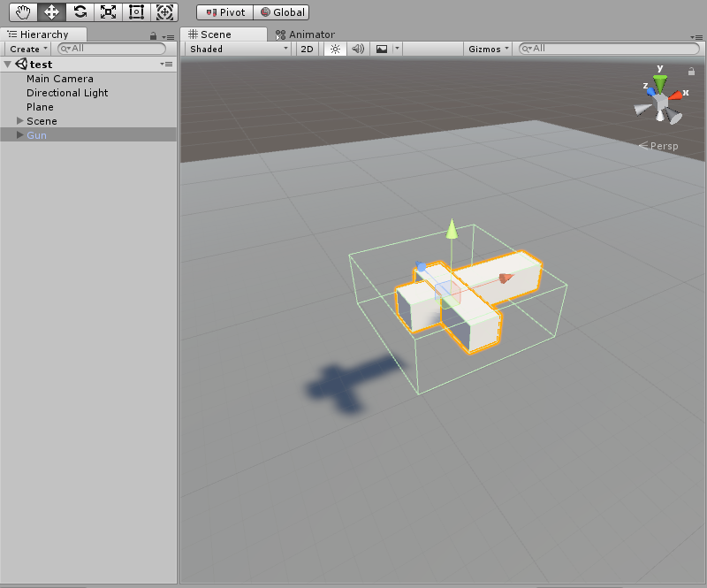The width and height of the screenshot is (707, 588).
Task: Open the Gizmos dropdown
Action: point(488,49)
